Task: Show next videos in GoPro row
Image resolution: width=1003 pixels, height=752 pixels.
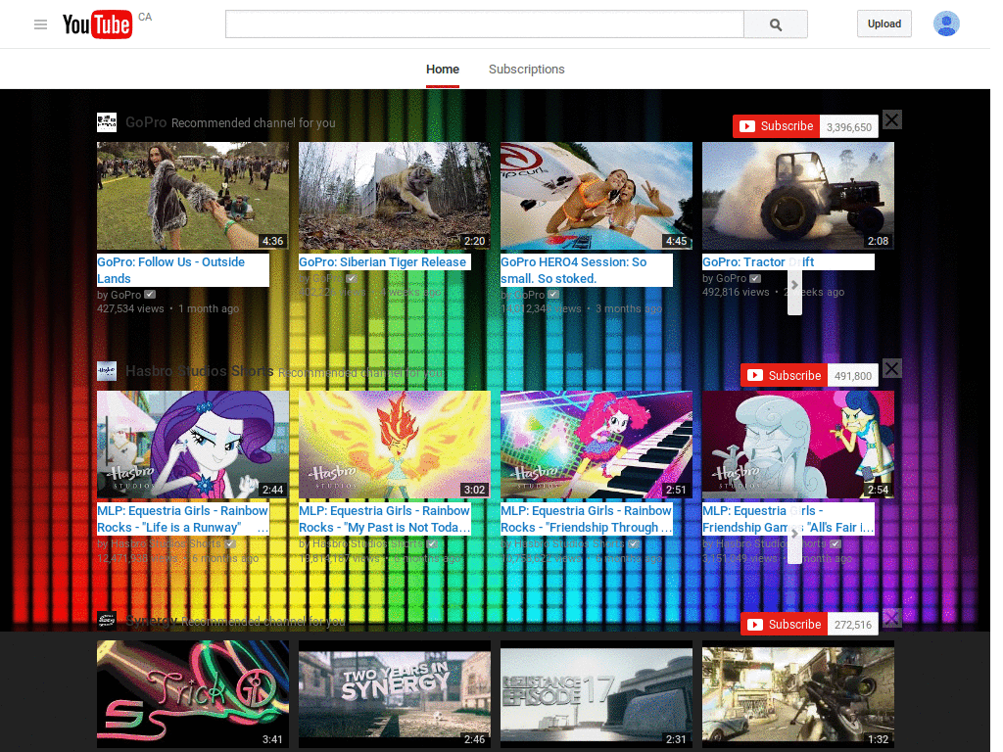Action: tap(794, 285)
